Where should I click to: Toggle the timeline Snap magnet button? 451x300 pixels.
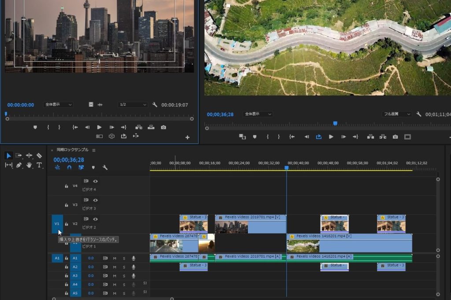(x=69, y=168)
